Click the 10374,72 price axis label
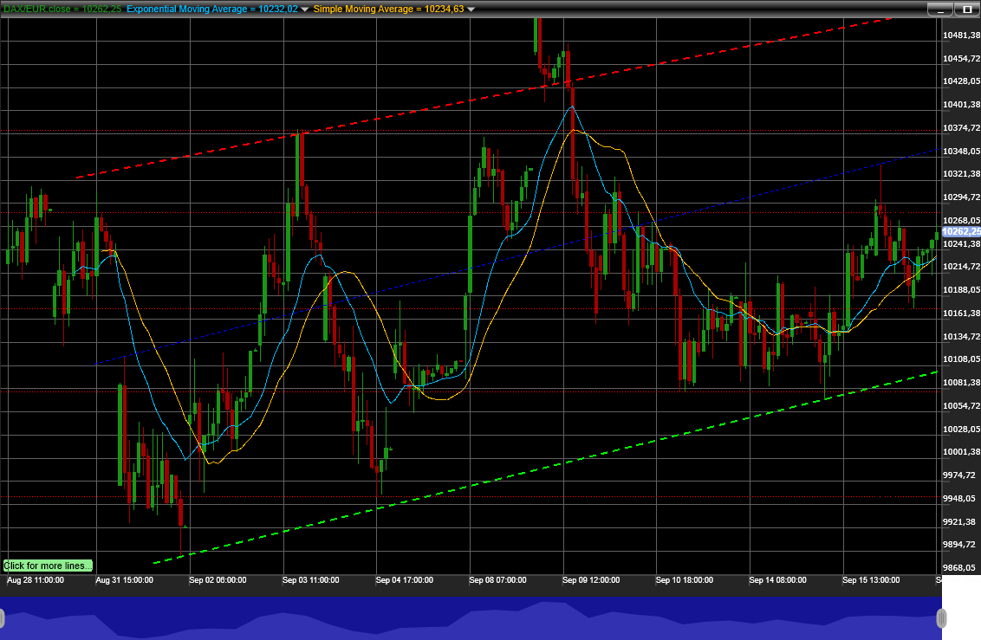Screen dimensions: 981x640 click(962, 127)
